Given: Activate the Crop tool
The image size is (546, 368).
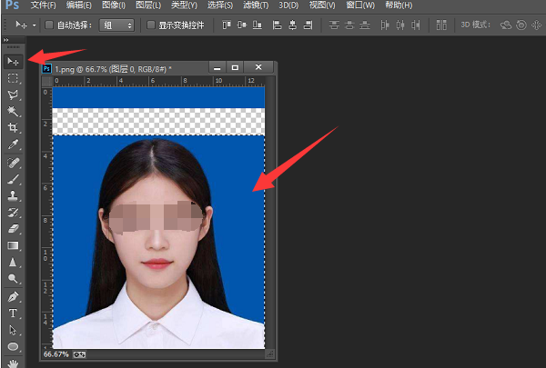Looking at the screenshot, I should [14, 128].
